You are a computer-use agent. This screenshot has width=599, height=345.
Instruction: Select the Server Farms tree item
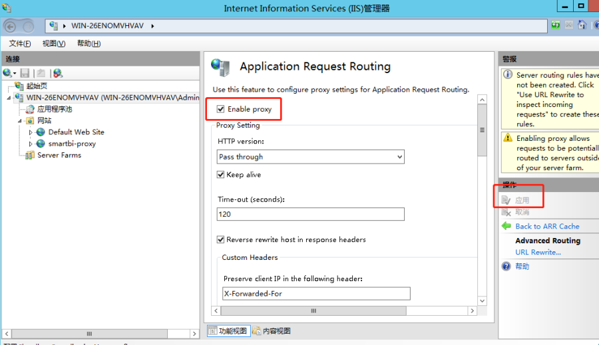[x=59, y=156]
